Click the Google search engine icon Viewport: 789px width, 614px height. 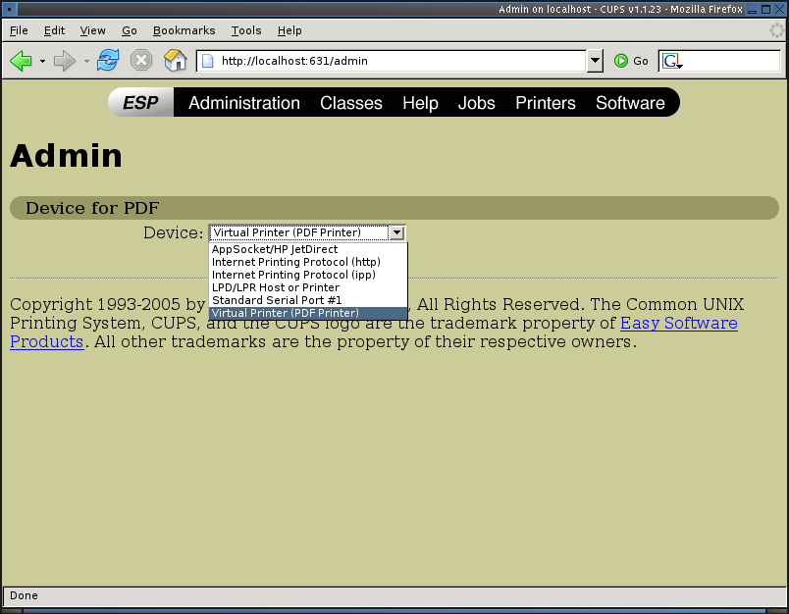click(672, 62)
